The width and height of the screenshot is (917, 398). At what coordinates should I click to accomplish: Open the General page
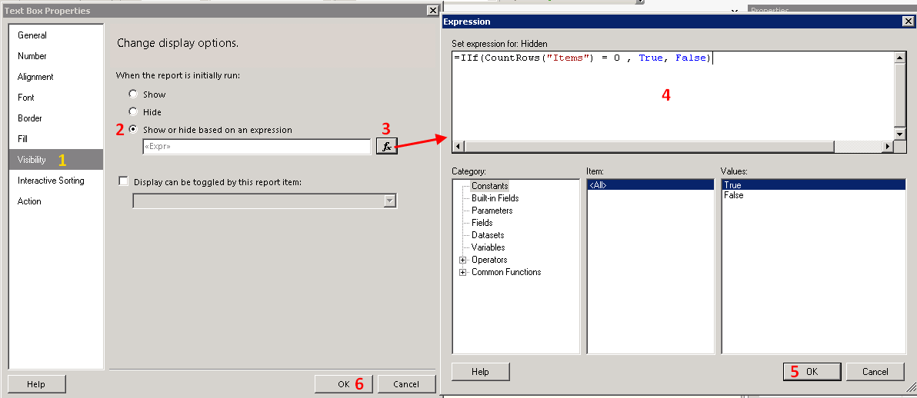[x=56, y=35]
